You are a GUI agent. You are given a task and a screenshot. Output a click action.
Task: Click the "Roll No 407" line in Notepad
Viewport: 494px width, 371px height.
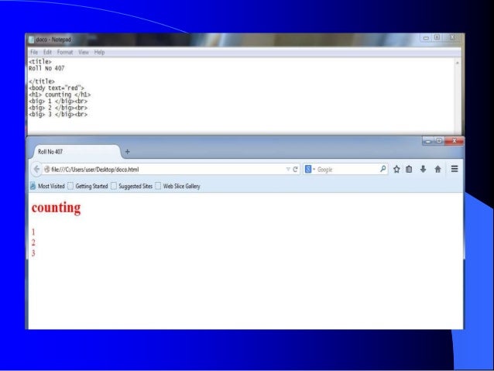[46, 68]
